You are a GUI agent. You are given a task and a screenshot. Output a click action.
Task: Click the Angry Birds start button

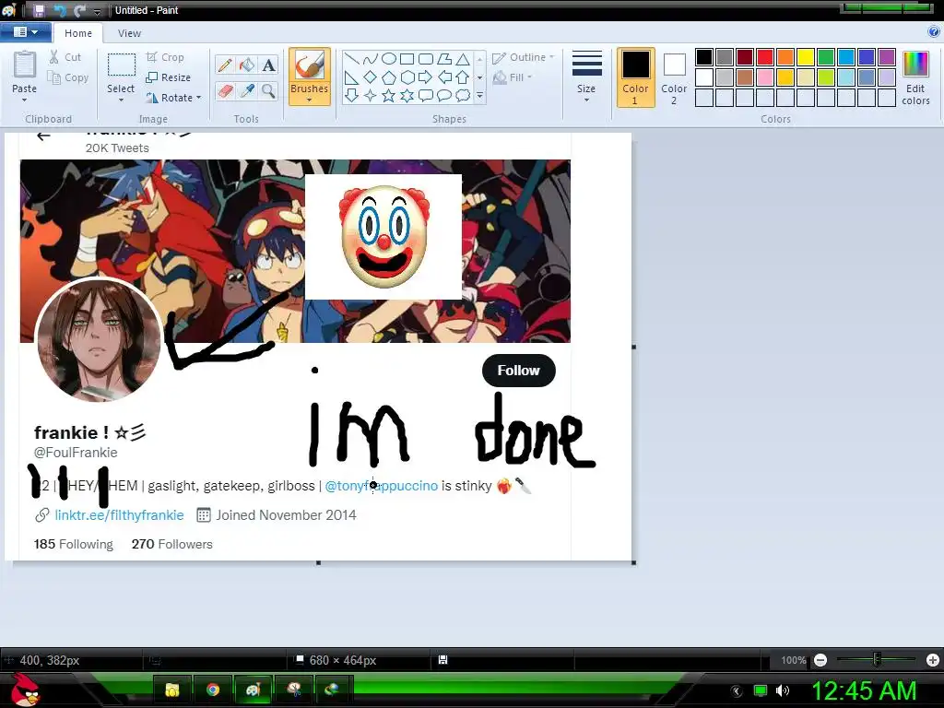point(25,690)
